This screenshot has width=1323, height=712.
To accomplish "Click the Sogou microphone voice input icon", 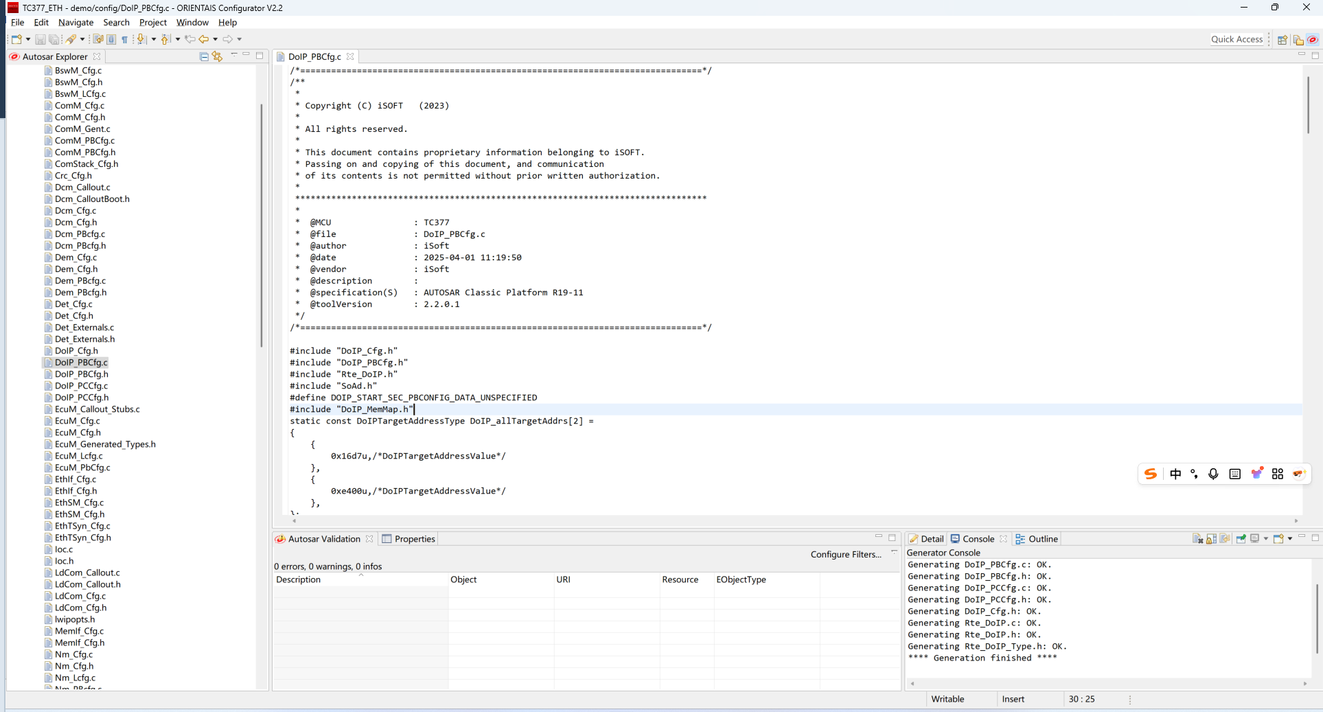I will click(x=1213, y=474).
